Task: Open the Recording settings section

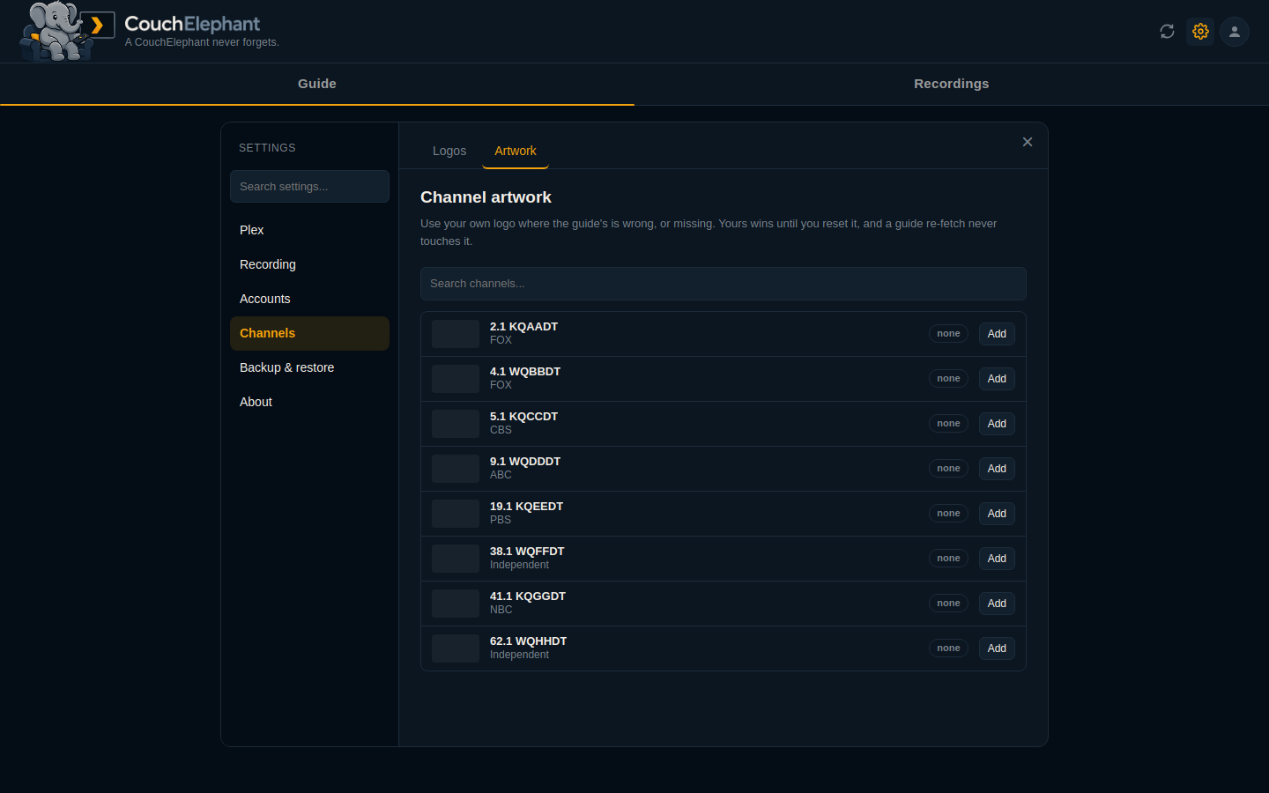Action: [x=309, y=264]
